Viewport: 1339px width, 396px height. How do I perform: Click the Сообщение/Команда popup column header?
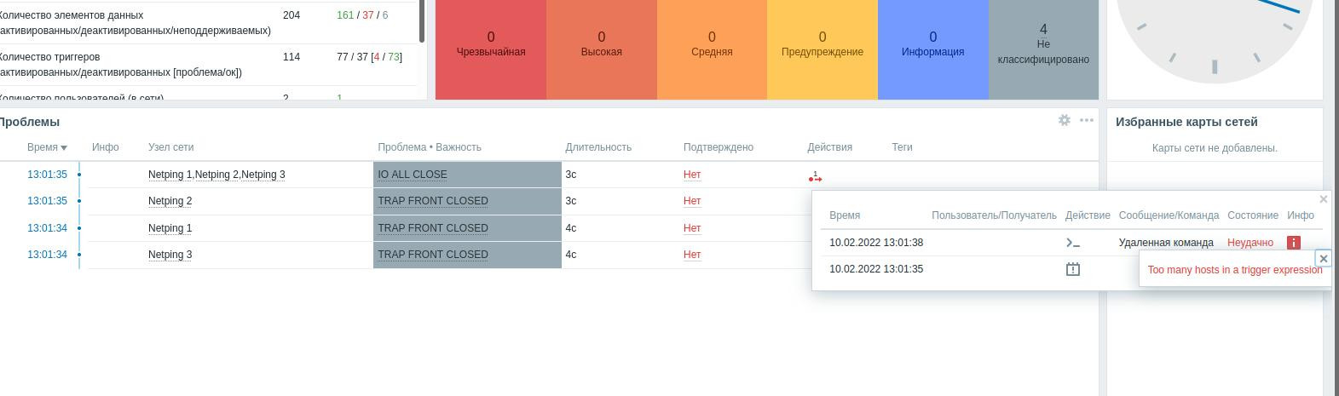coord(1169,215)
